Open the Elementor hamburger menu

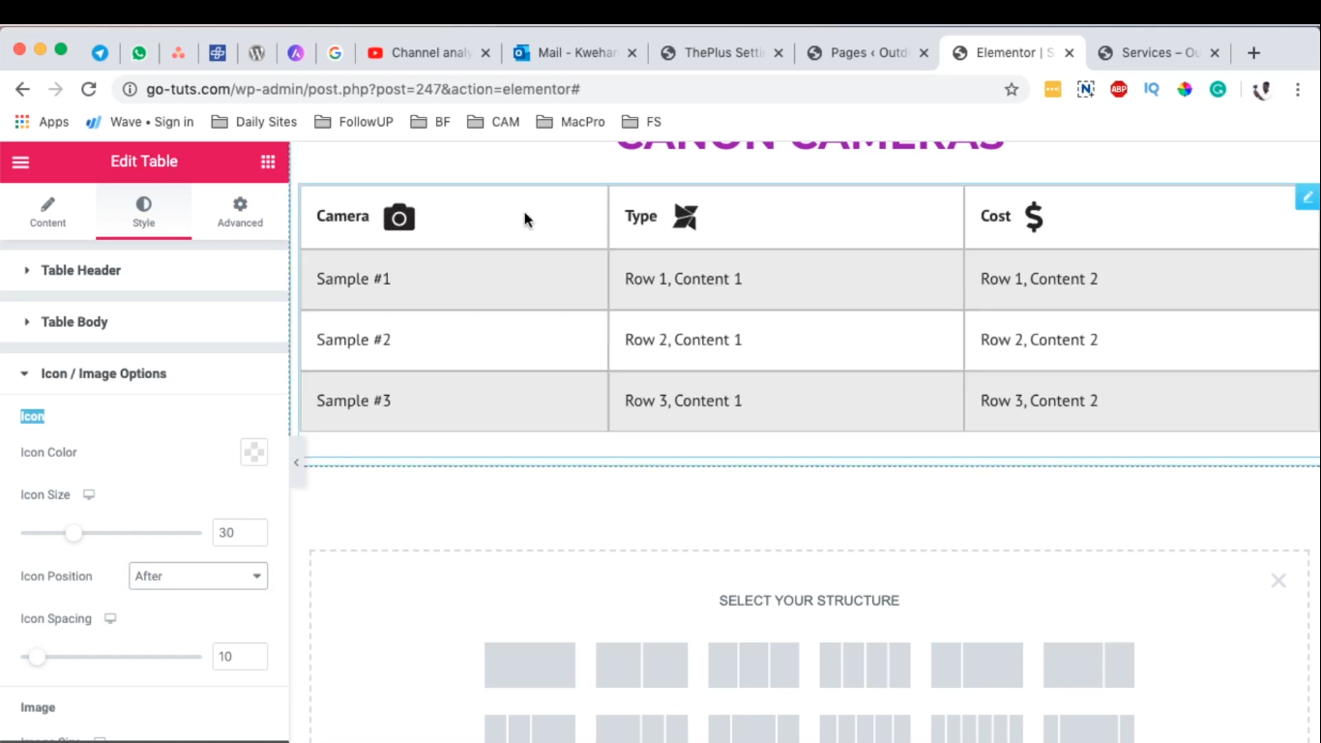[x=20, y=162]
